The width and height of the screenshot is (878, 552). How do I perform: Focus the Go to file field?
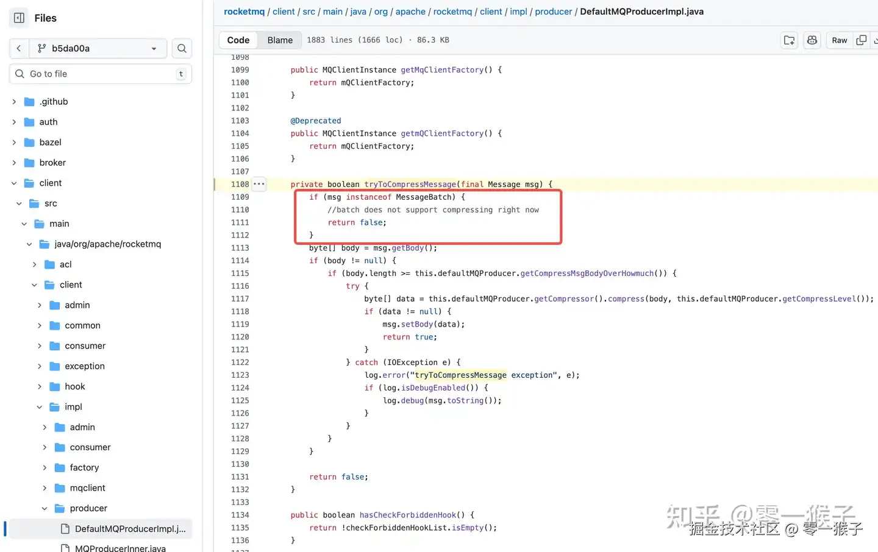tap(101, 74)
